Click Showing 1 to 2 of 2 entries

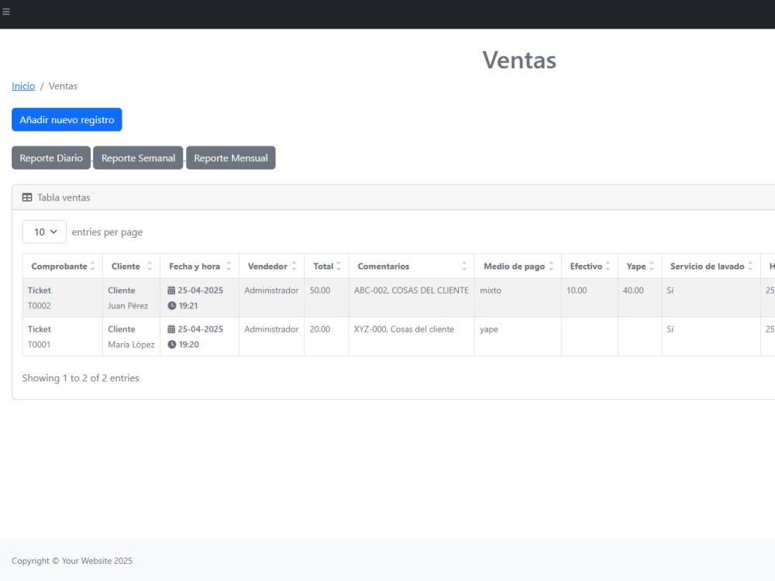[81, 378]
